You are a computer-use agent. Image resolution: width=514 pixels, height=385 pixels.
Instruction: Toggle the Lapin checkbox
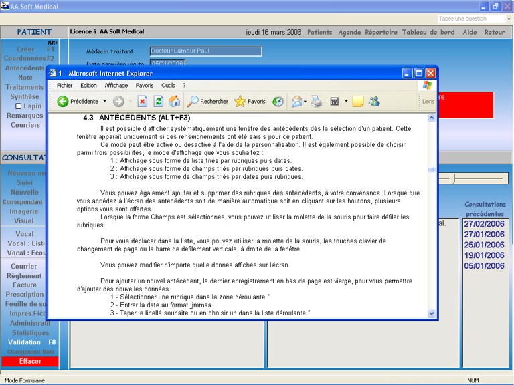click(x=19, y=106)
